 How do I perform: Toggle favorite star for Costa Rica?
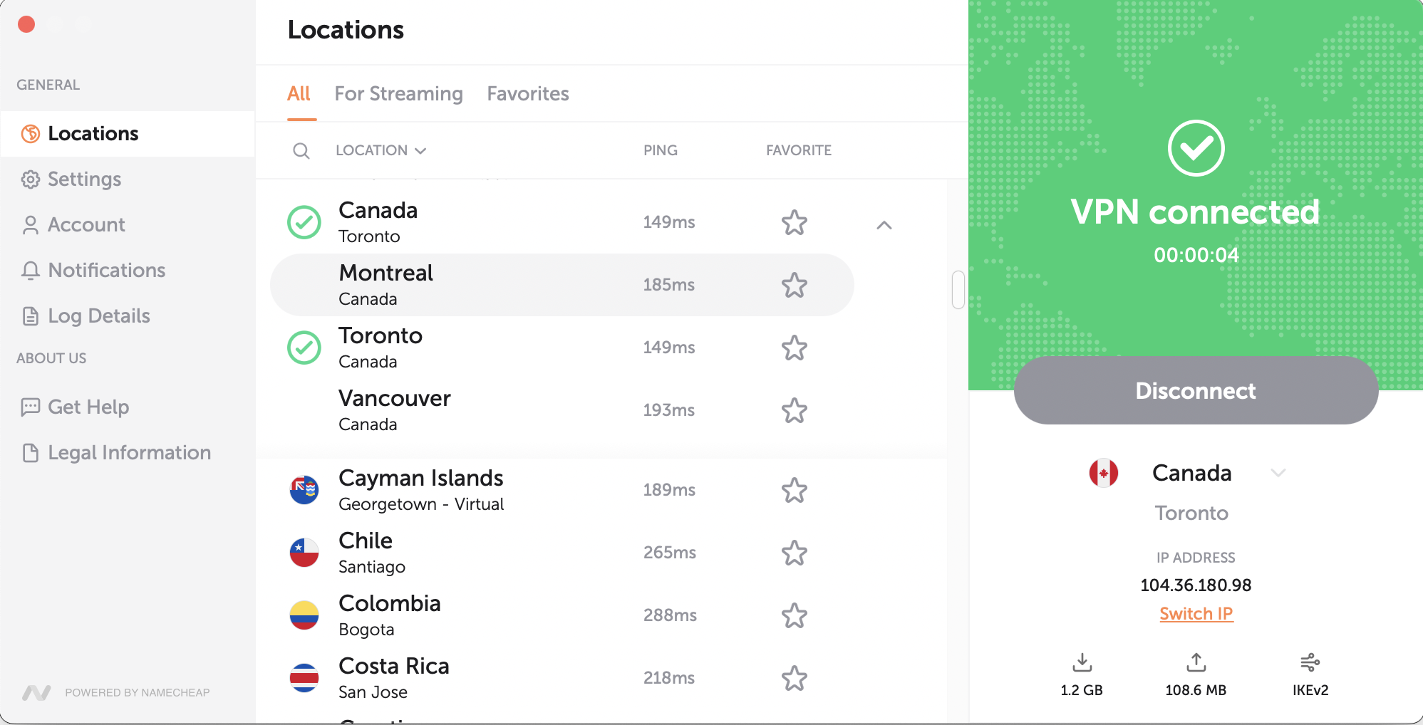click(x=795, y=678)
